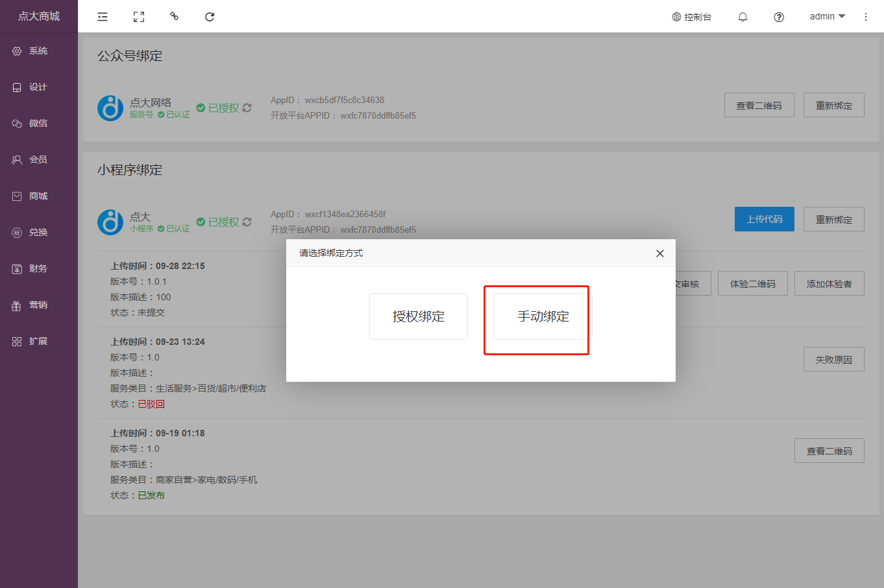Open 兑换 in the sidebar

pyautogui.click(x=39, y=232)
